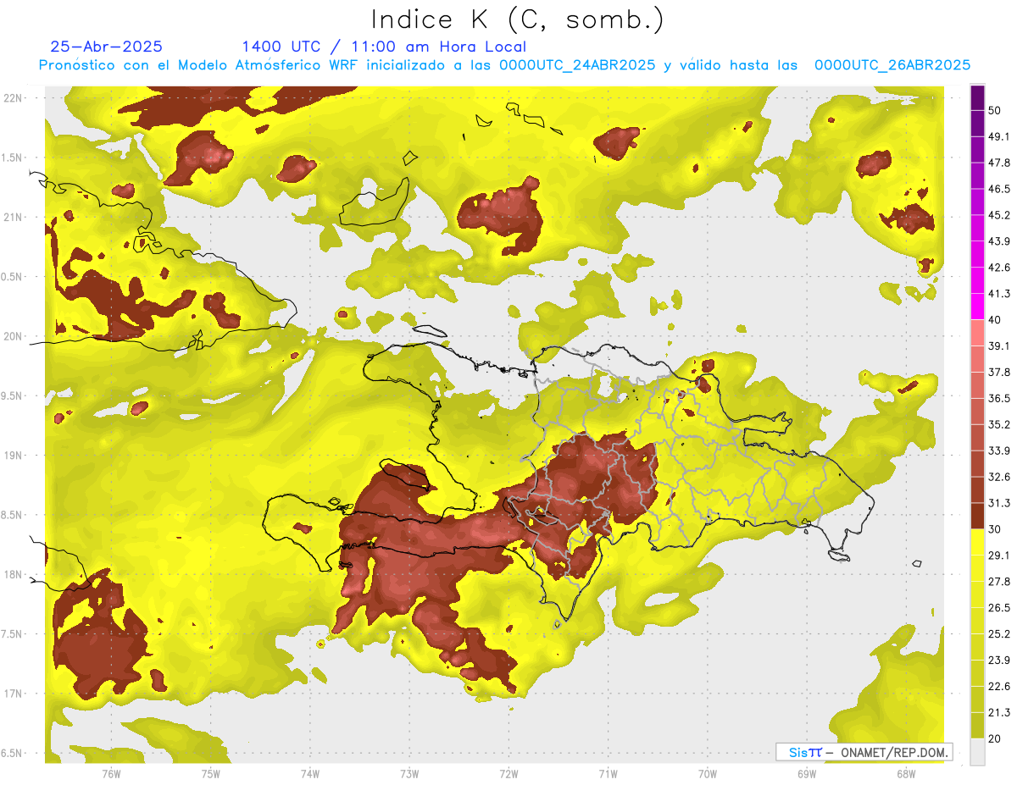Click the "69W" longitude label
Viewport: 1017px width, 785px height.
point(807,774)
